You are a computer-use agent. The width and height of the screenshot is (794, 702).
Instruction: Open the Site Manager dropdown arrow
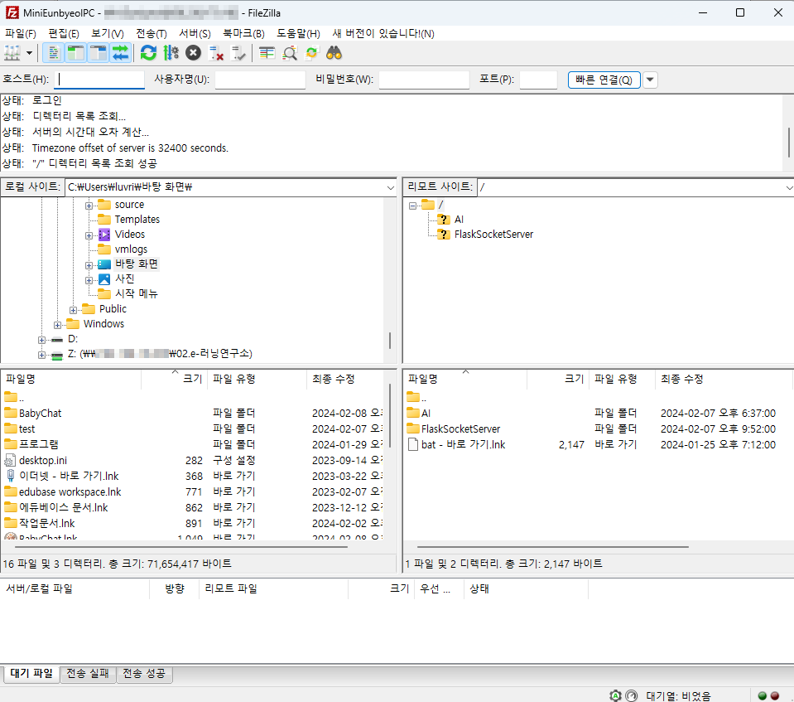tap(29, 53)
